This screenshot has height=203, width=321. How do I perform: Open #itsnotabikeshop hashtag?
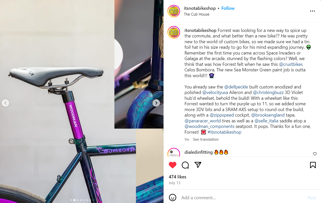(x=224, y=132)
